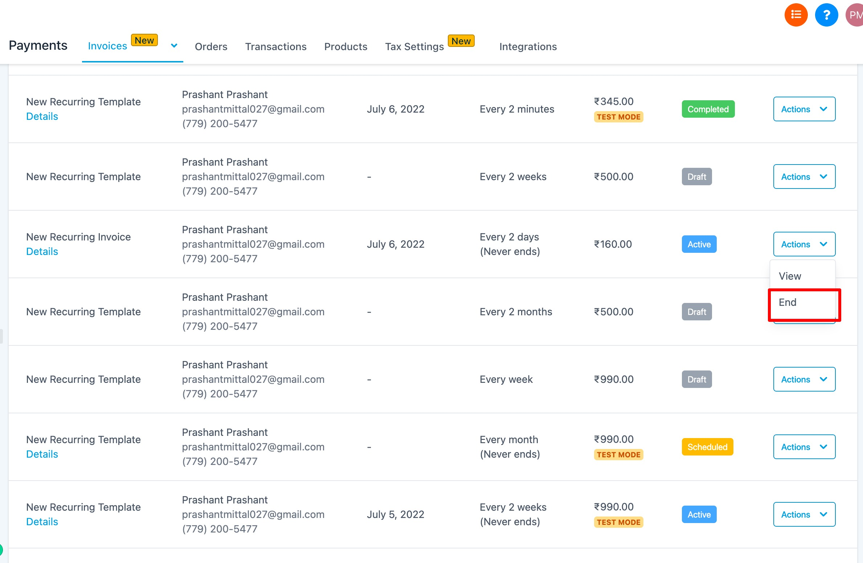Navigate to the Integrations tab
The image size is (863, 563).
coord(528,46)
